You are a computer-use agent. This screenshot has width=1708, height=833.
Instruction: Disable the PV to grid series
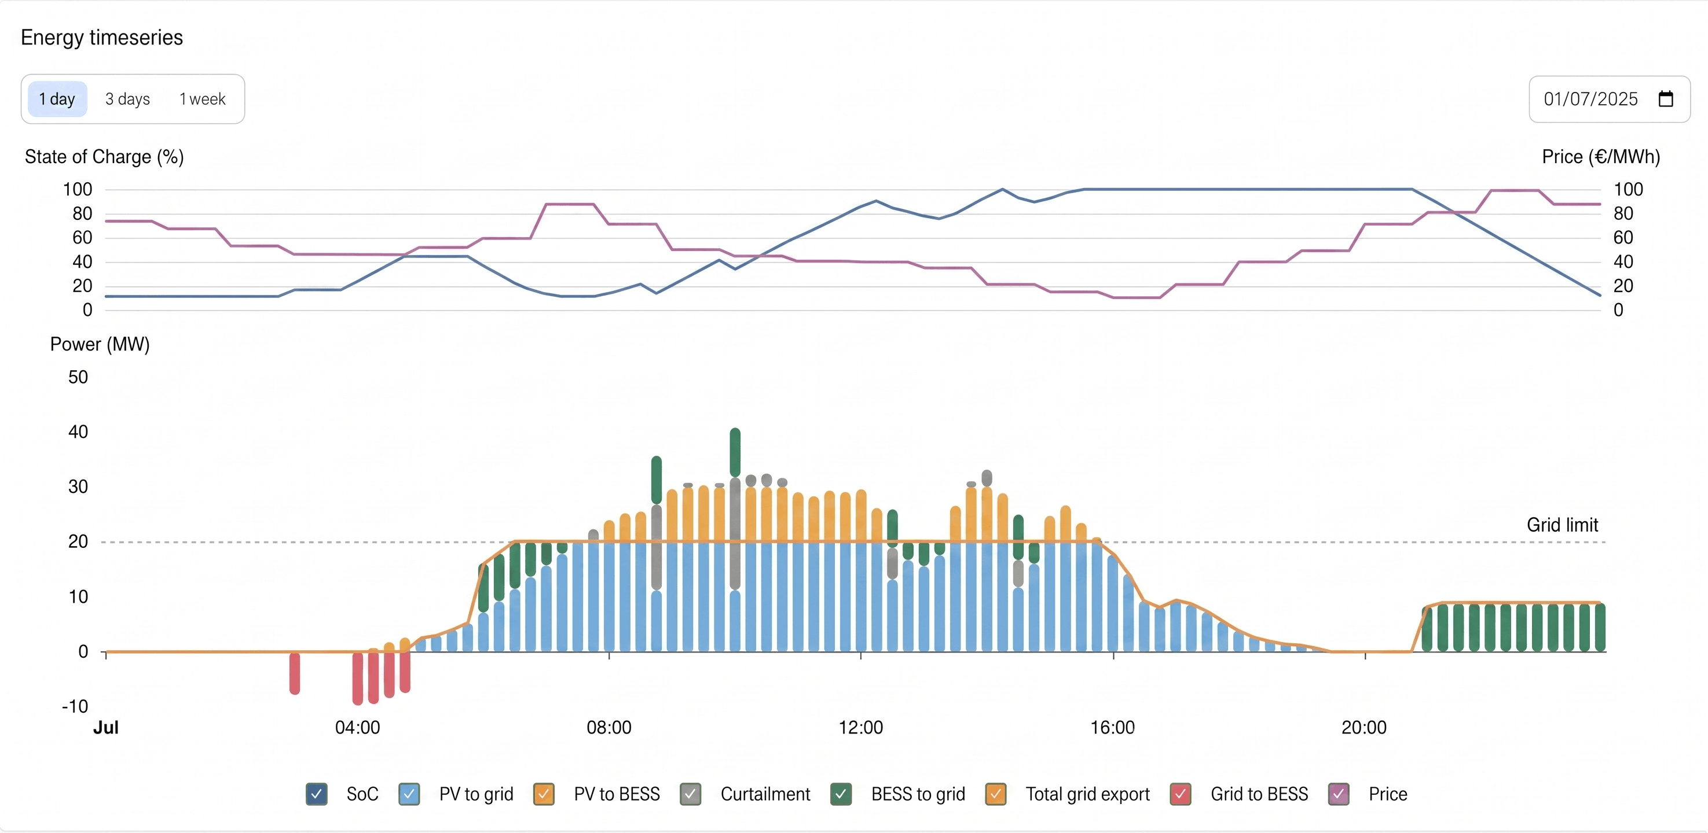pos(409,794)
